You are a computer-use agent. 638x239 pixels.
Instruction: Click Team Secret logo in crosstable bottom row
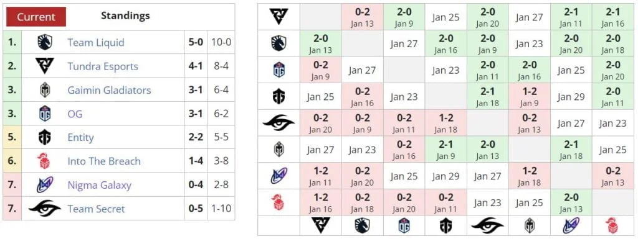(x=487, y=225)
